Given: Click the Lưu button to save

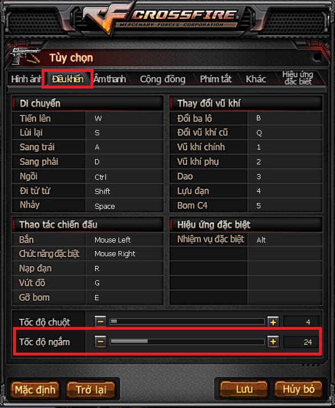Looking at the screenshot, I should point(244,389).
